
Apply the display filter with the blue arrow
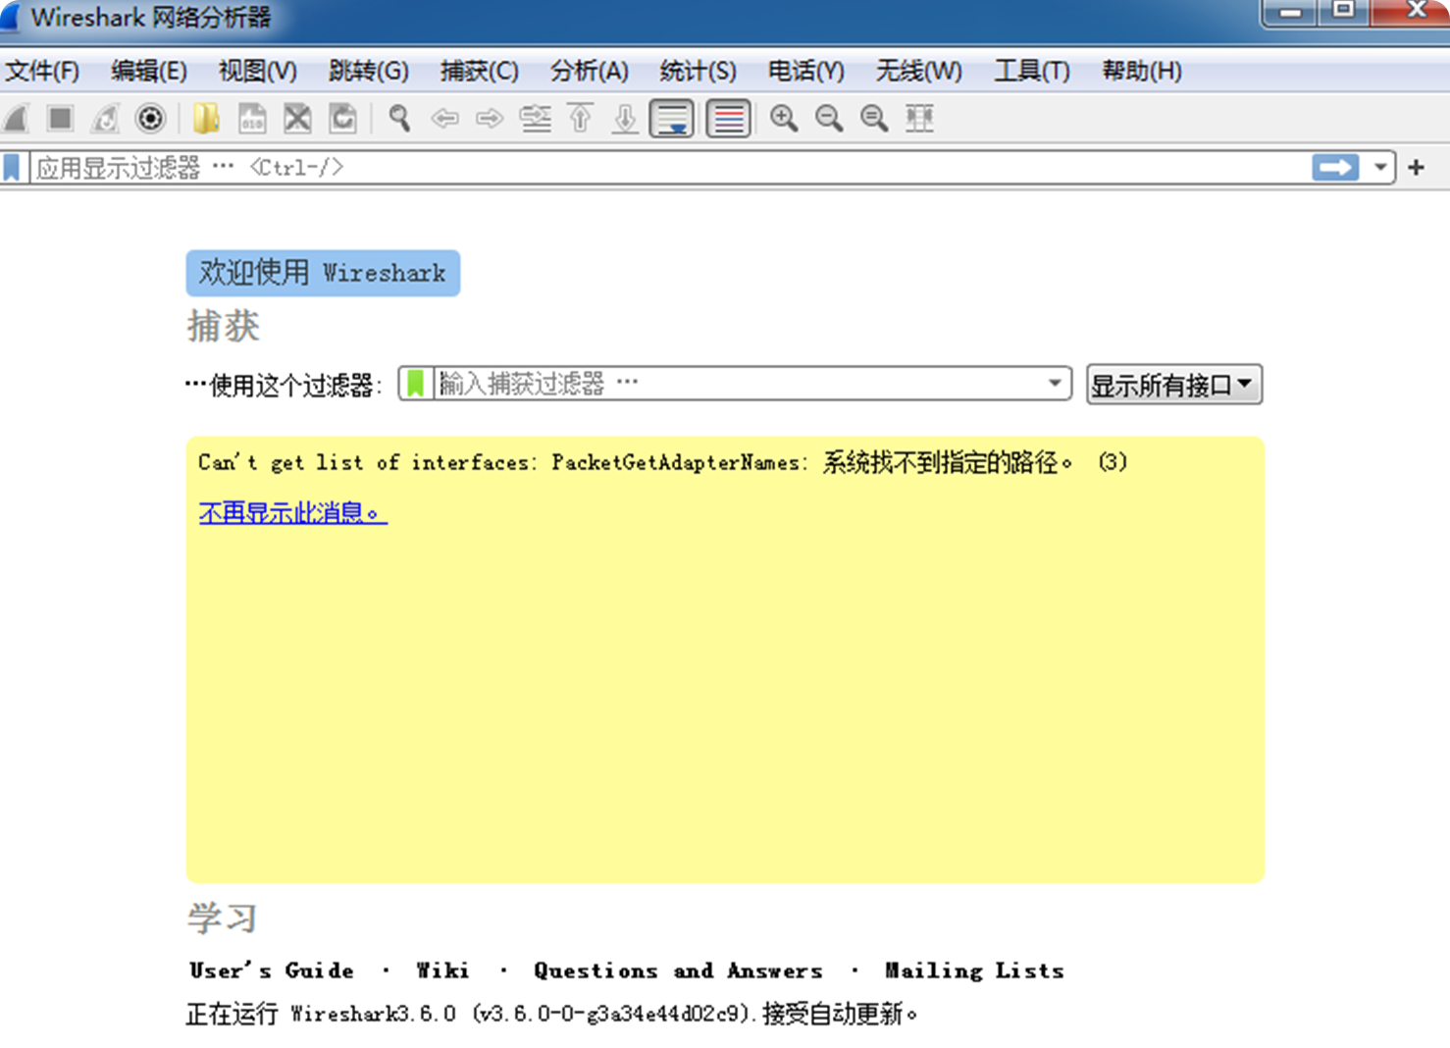[x=1335, y=168]
